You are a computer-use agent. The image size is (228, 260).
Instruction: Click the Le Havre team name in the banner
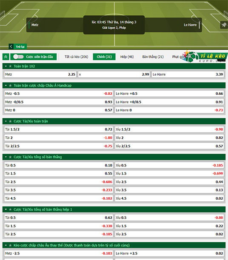[x=190, y=25]
